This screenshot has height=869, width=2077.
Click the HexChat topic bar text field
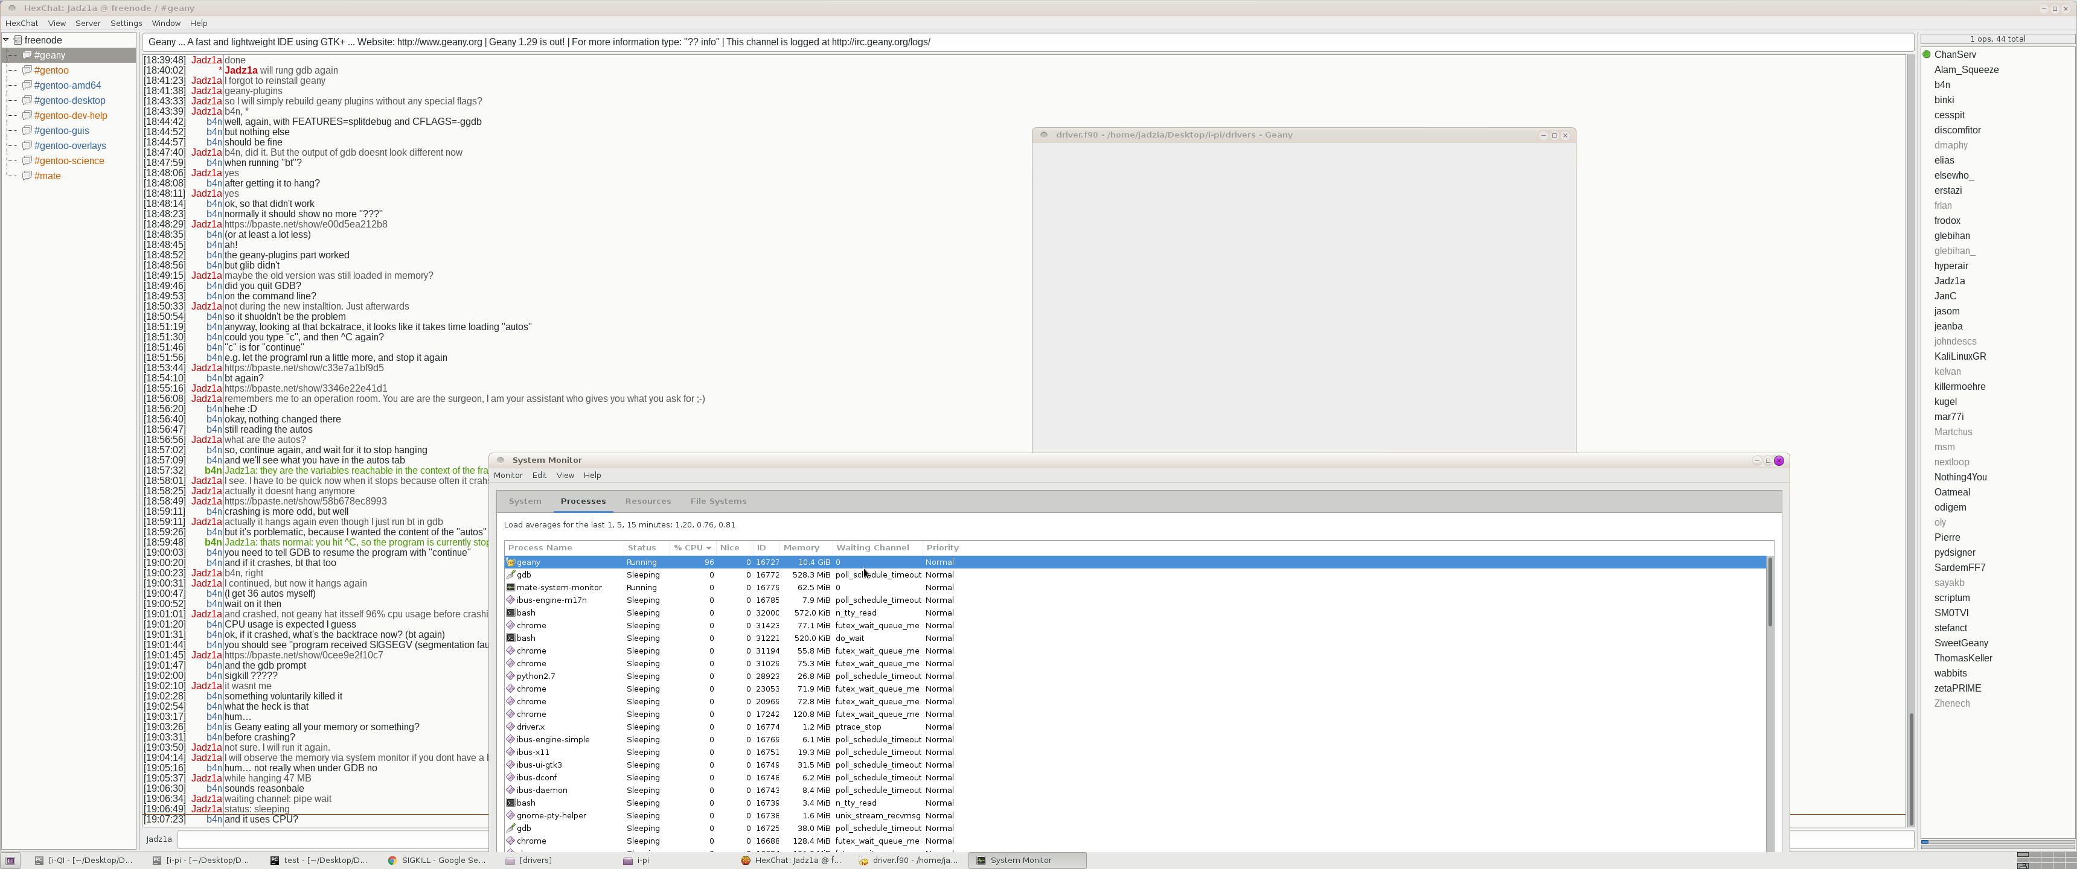click(1028, 42)
